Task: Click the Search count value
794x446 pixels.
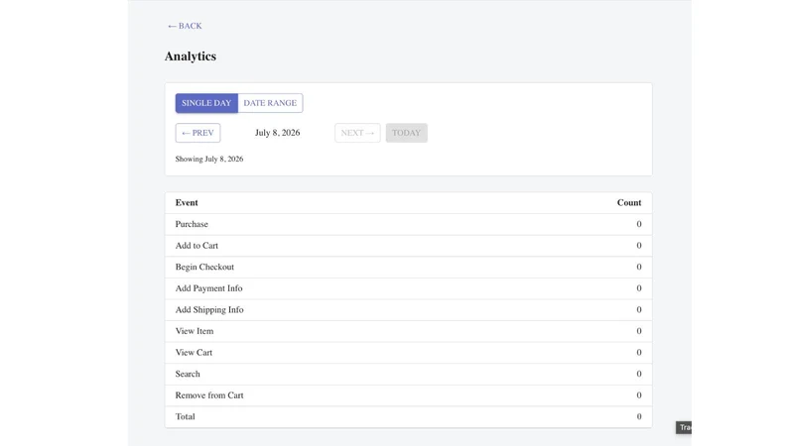Action: point(639,374)
